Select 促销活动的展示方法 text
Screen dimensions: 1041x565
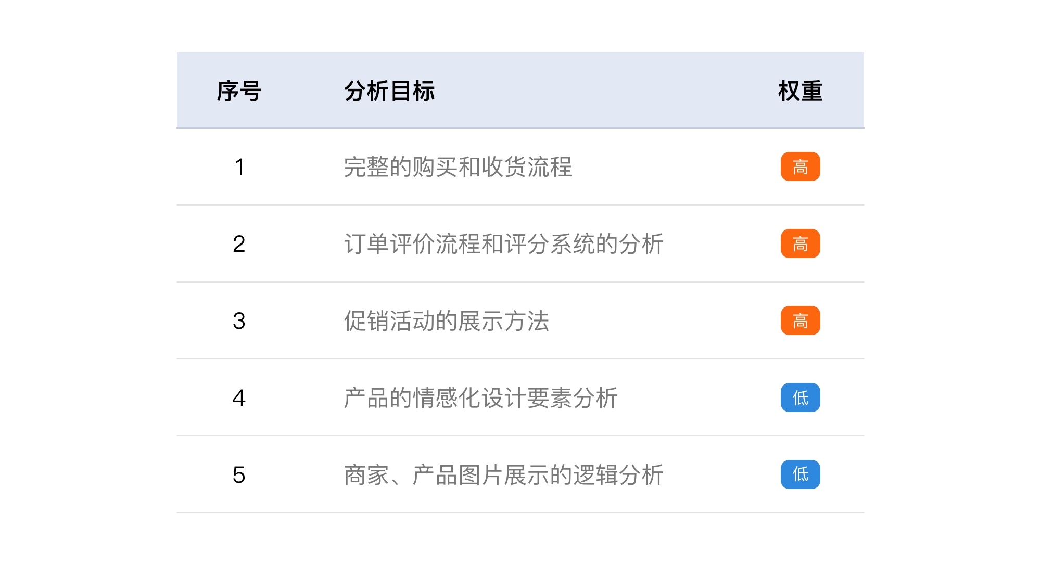447,321
